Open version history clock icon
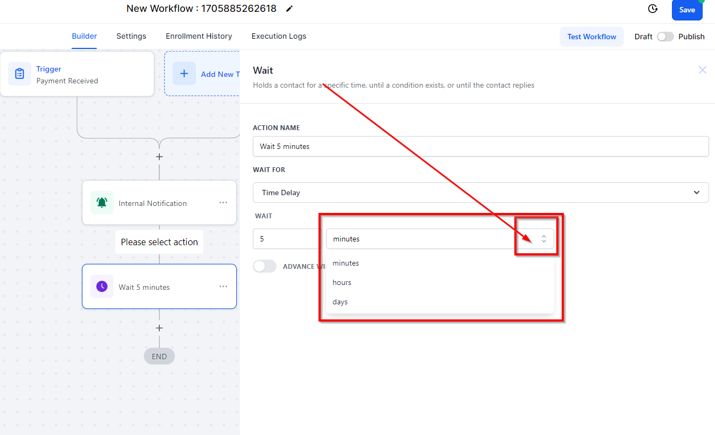The width and height of the screenshot is (715, 435). (x=653, y=9)
